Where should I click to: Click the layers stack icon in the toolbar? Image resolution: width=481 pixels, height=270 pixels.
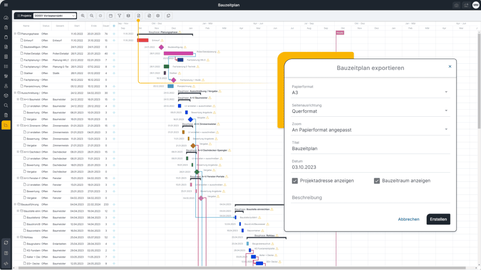pos(129,15)
